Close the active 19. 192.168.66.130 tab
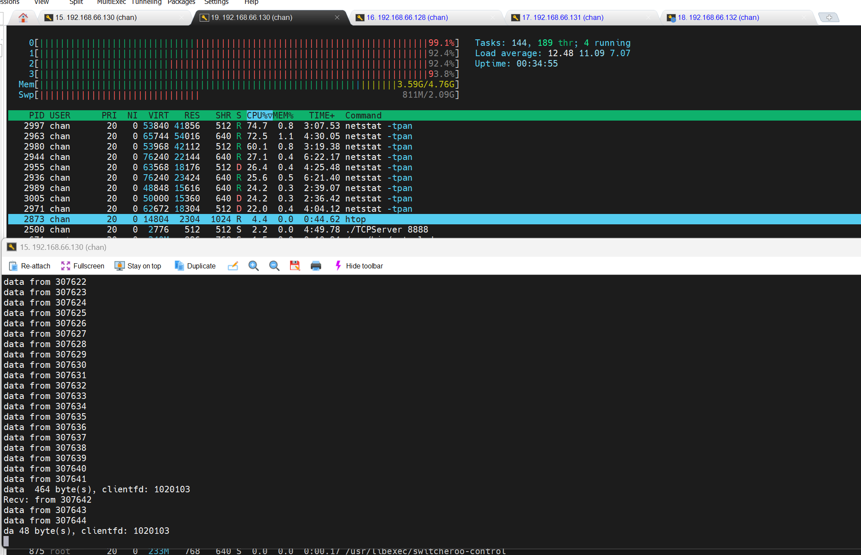 [x=337, y=18]
